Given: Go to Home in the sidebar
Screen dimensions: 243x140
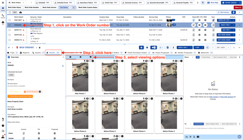Looking at the screenshot, I should point(3,9).
